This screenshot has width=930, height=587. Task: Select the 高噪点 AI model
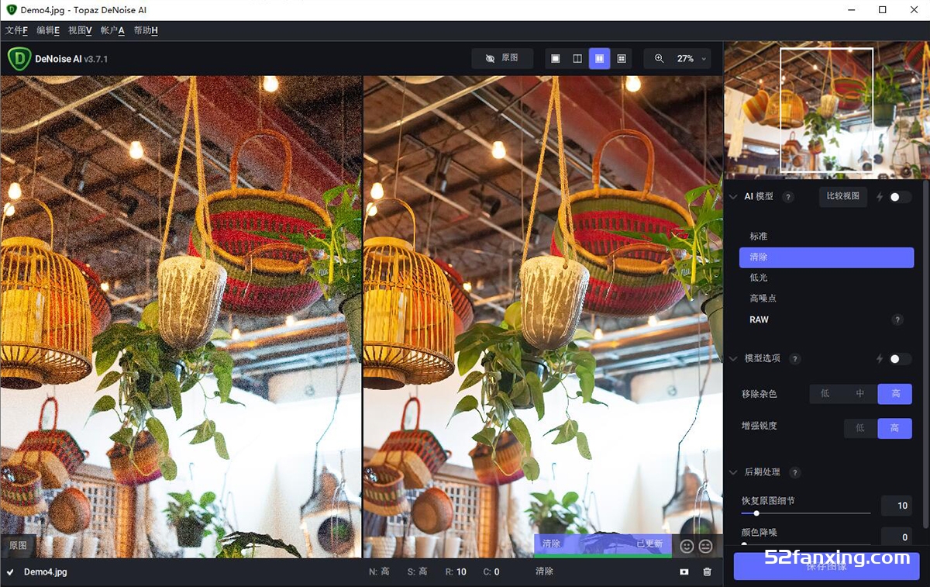tap(826, 299)
